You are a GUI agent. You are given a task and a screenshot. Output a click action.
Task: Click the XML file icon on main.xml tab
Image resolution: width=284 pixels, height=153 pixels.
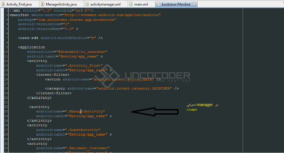tap(131, 4)
